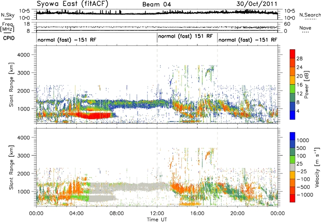Click the 'Beam 04' label
The height and width of the screenshot is (222, 321).
tap(156, 4)
